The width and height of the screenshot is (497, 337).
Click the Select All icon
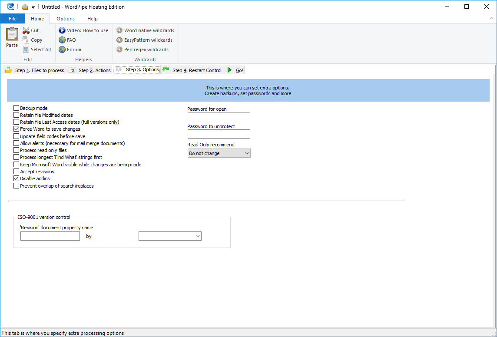(x=26, y=50)
